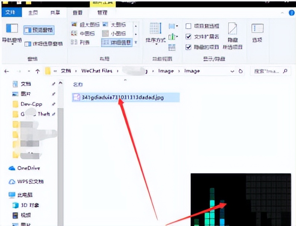Screen dimensions: 296x226
Task: Open 图片 in quick access sidebar
Action: click(x=26, y=94)
